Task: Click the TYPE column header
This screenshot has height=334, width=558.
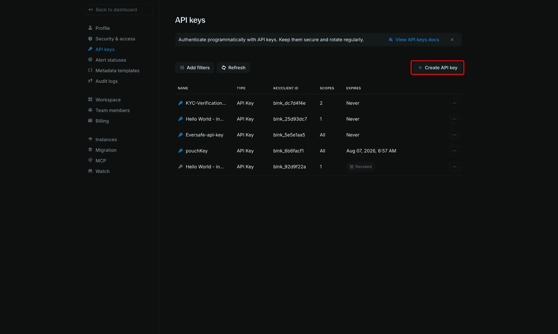Action: 241,88
